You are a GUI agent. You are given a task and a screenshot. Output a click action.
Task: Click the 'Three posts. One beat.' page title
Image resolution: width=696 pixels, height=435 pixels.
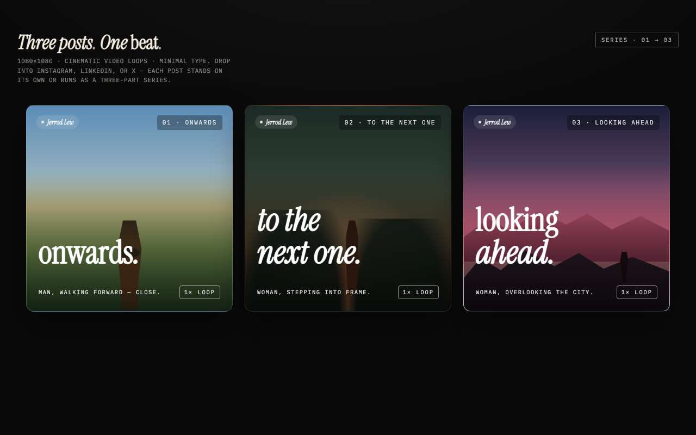tap(89, 42)
